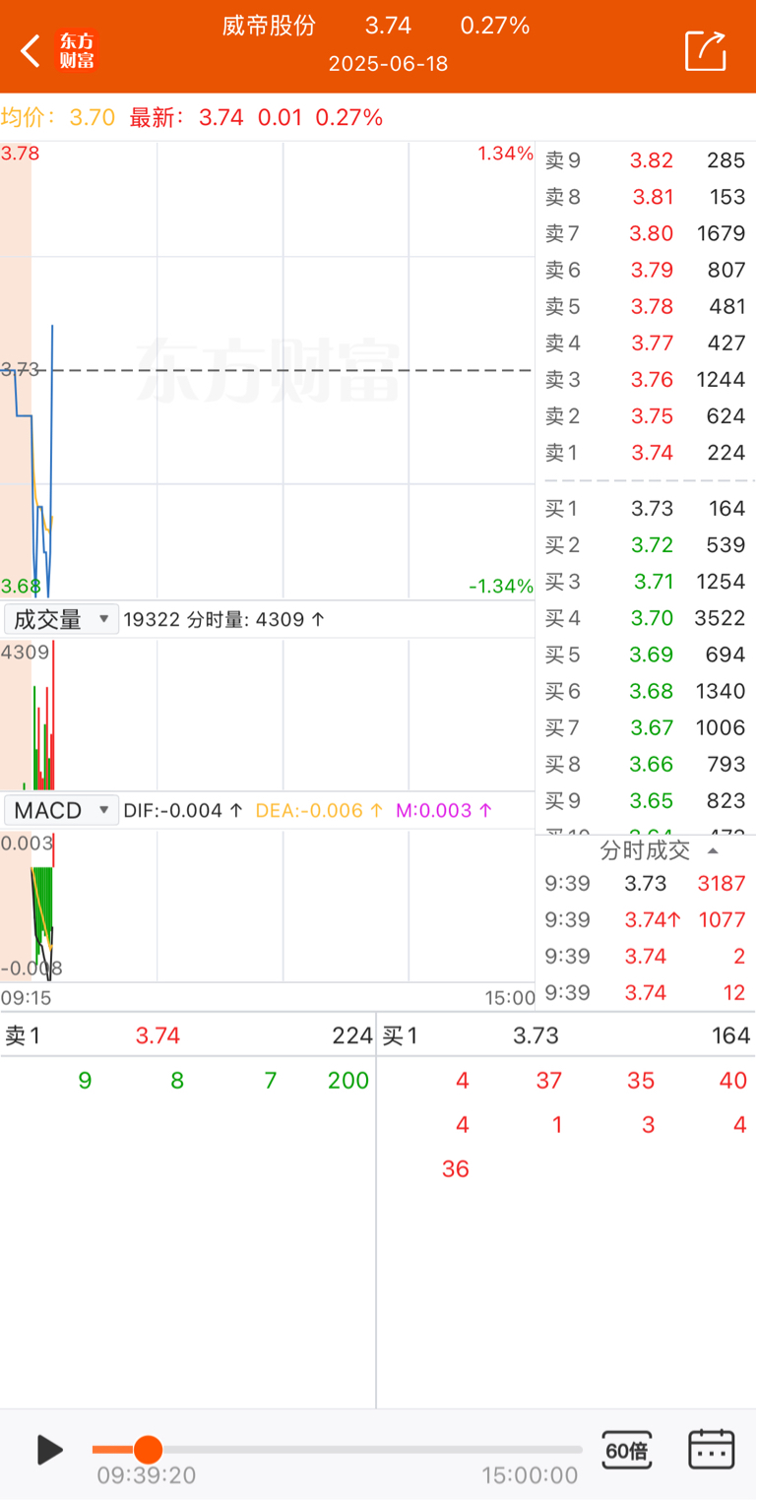Tap the 09:39:20 replay time label
Viewport: 757px width, 1500px height.
(147, 1475)
